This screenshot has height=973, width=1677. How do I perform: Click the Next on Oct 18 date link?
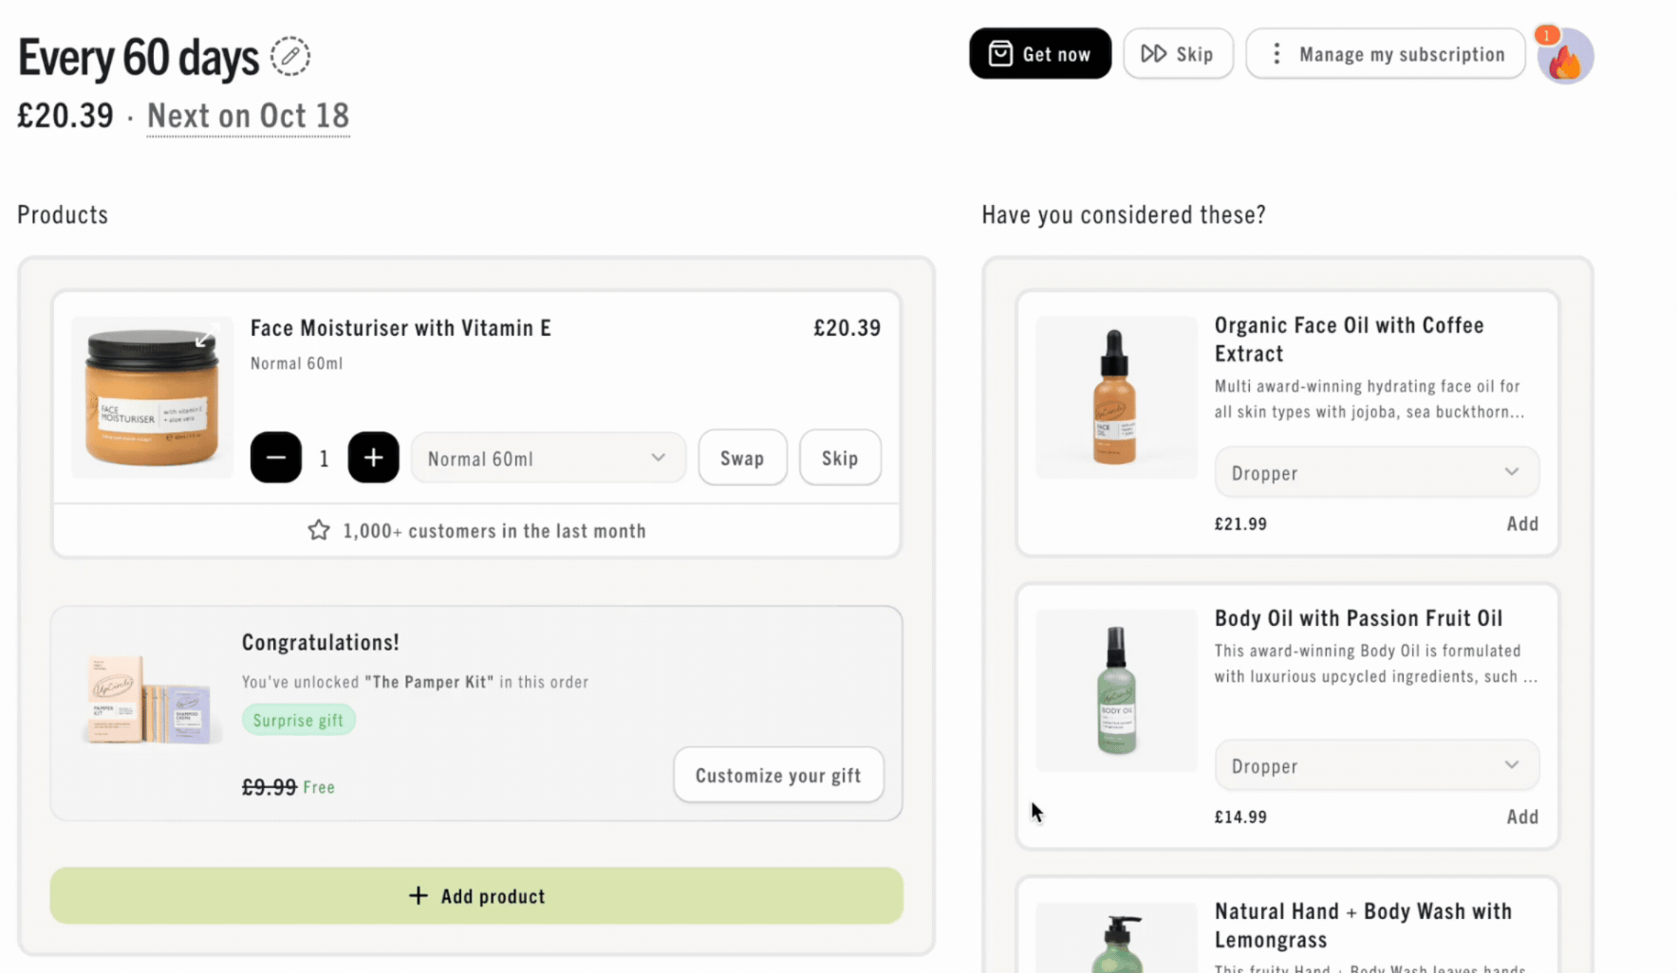point(249,116)
